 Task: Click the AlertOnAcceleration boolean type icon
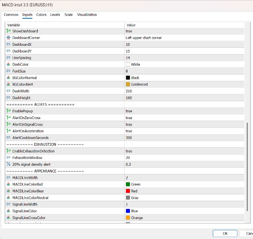point(8,131)
